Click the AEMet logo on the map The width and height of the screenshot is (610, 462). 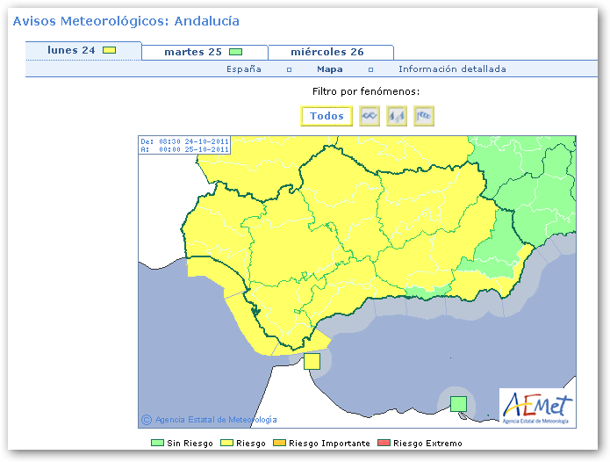tap(537, 407)
